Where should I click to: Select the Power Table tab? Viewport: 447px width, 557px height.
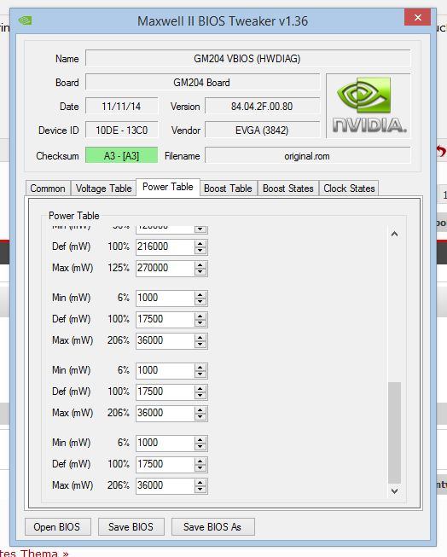(x=168, y=187)
